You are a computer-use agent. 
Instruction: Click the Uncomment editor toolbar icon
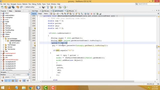tap(100, 14)
